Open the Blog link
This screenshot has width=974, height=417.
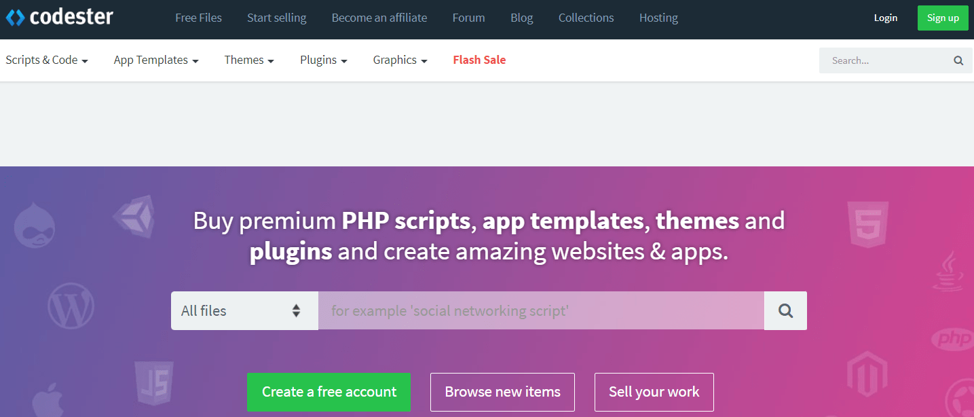[x=522, y=18]
